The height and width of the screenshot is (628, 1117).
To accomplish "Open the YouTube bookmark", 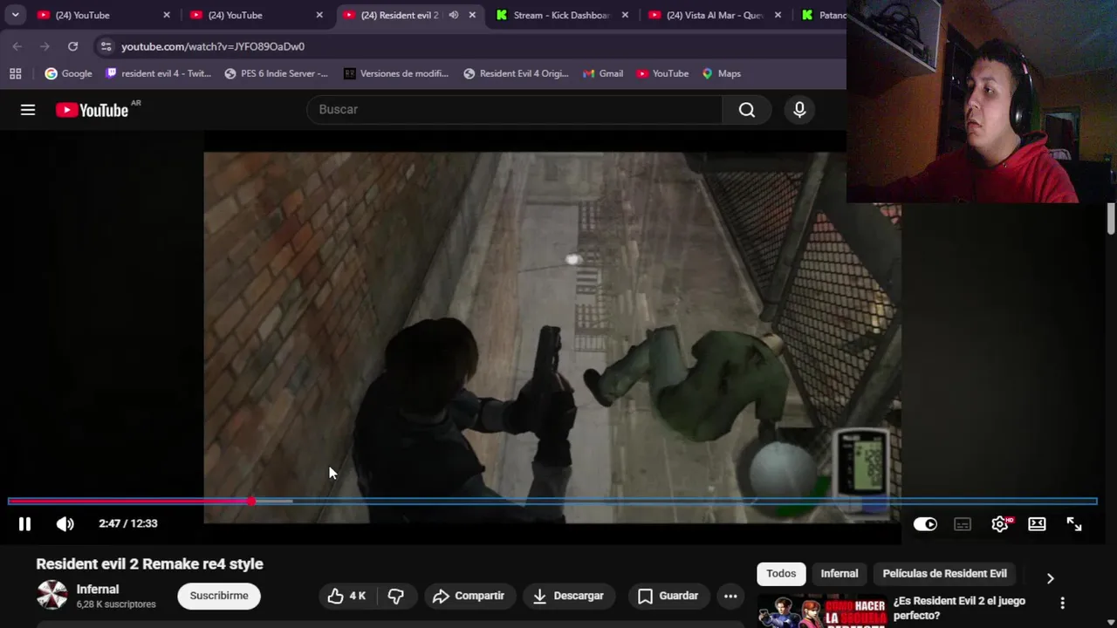I will coord(662,73).
